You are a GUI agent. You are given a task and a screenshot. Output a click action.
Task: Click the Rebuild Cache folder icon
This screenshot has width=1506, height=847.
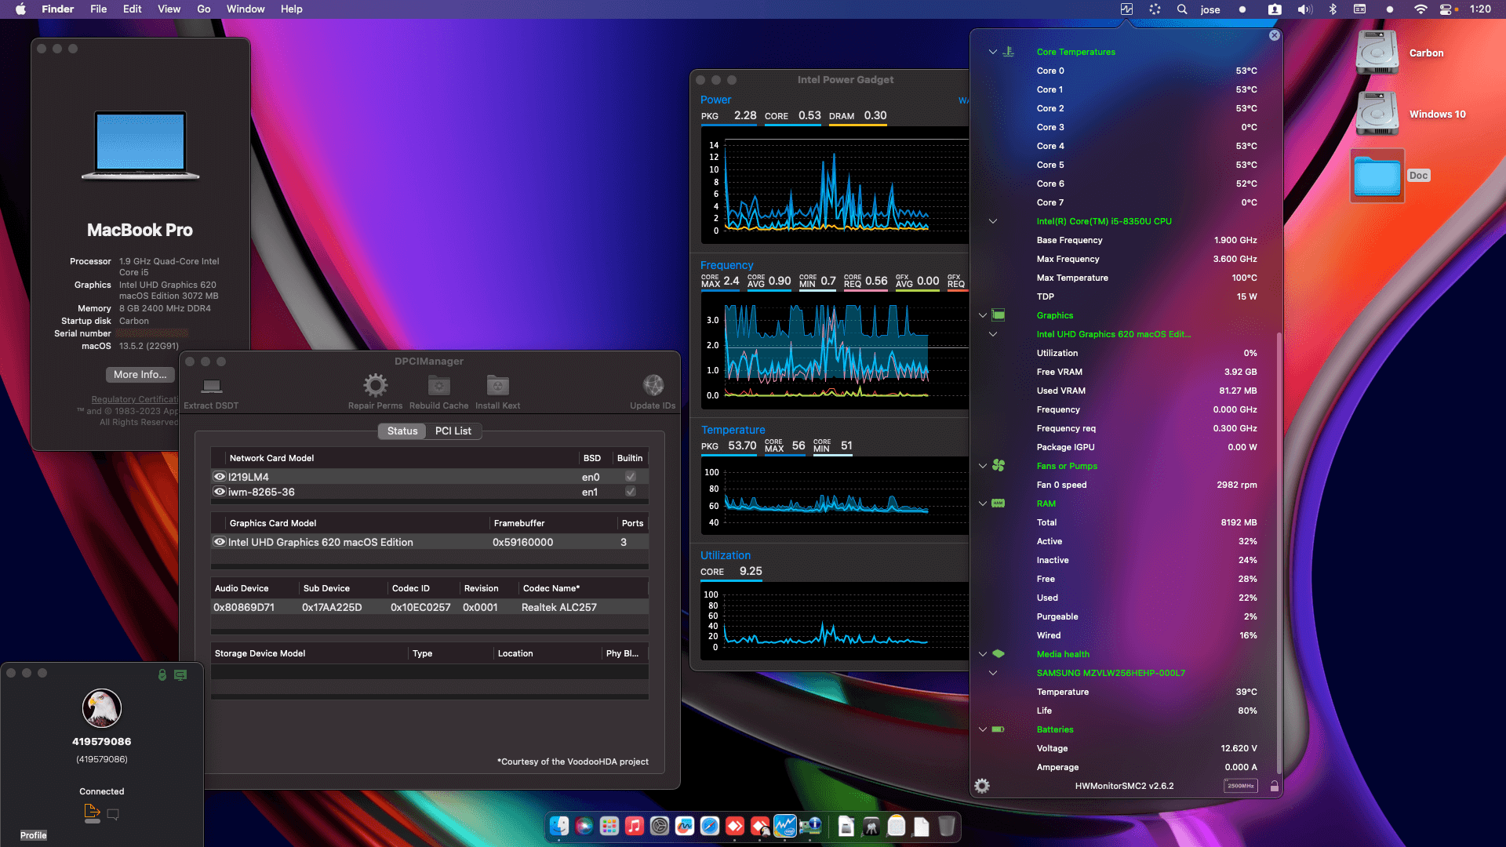(x=438, y=386)
